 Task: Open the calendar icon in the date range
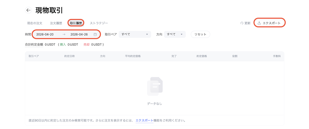(95, 34)
